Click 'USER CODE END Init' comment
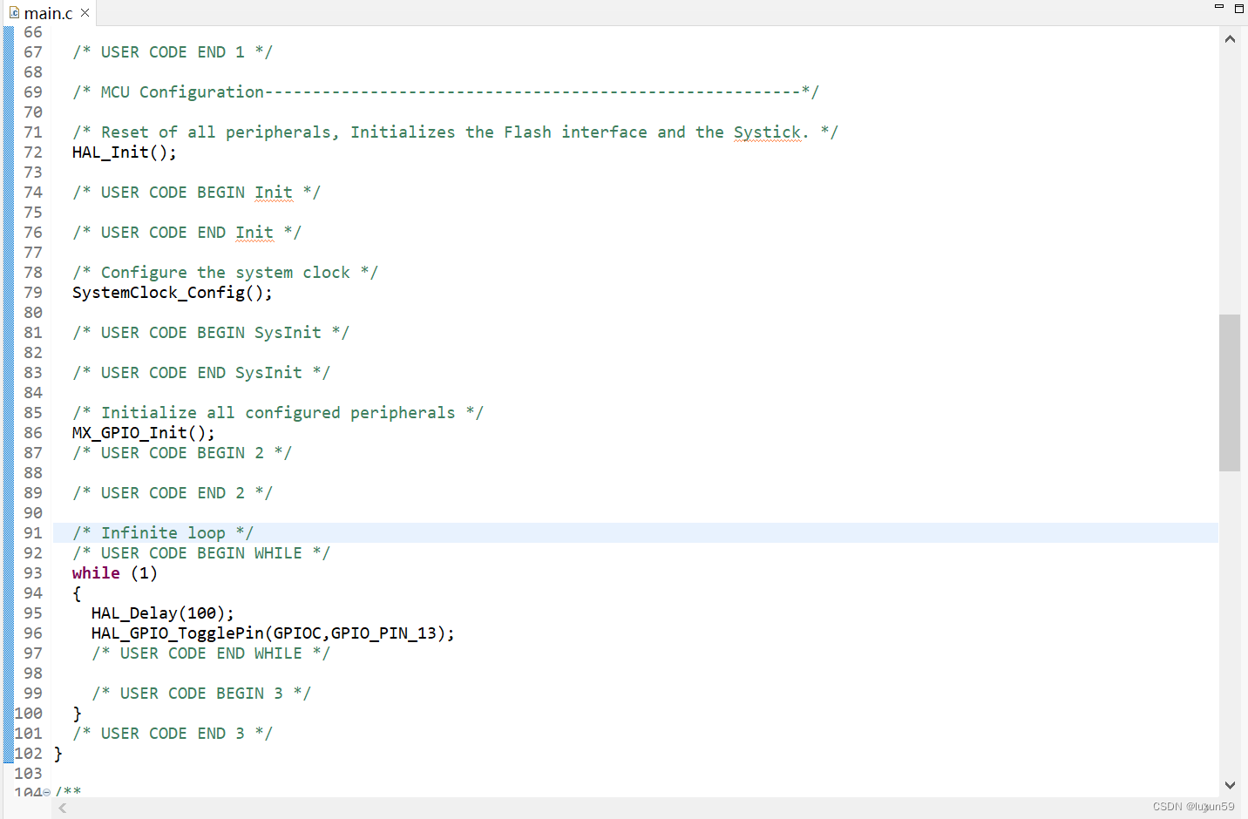The image size is (1248, 819). (x=187, y=233)
